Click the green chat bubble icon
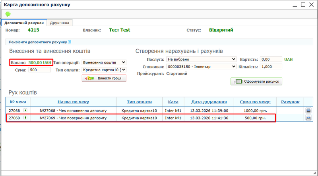The width and height of the screenshot is (318, 176). [x=8, y=14]
